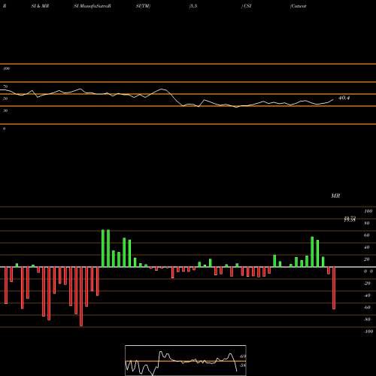Click the 'SI(TM)' header text
The image size is (376, 376).
[143, 6]
